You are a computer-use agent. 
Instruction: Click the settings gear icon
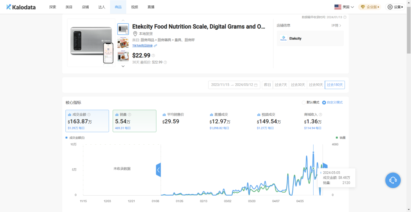click(x=390, y=7)
